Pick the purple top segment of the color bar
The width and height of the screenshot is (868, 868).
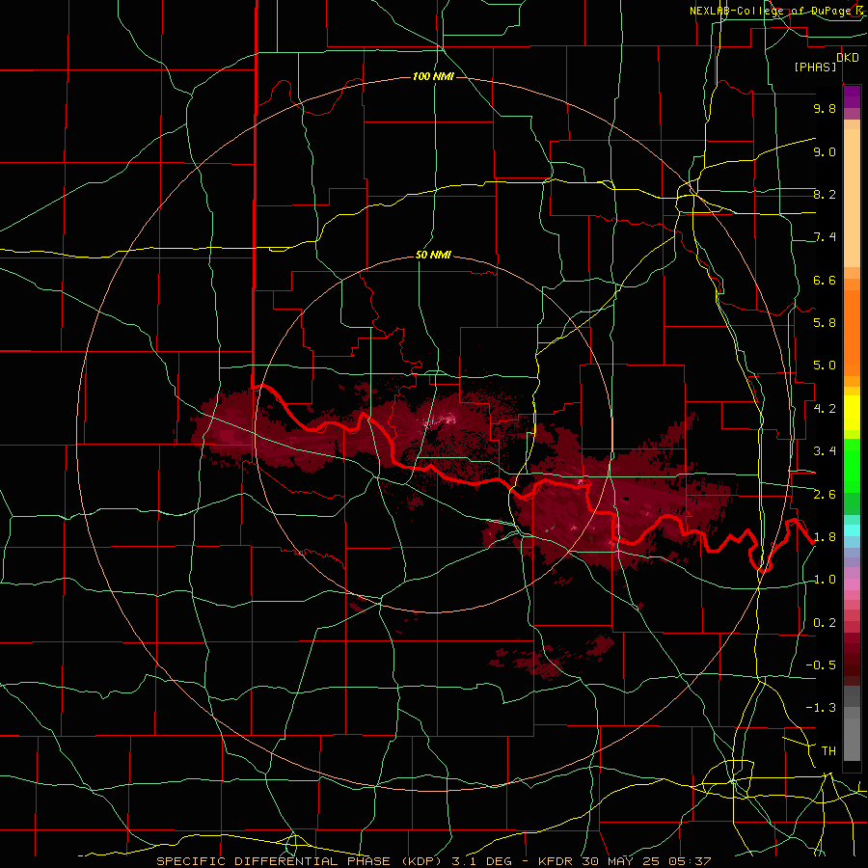coord(852,96)
